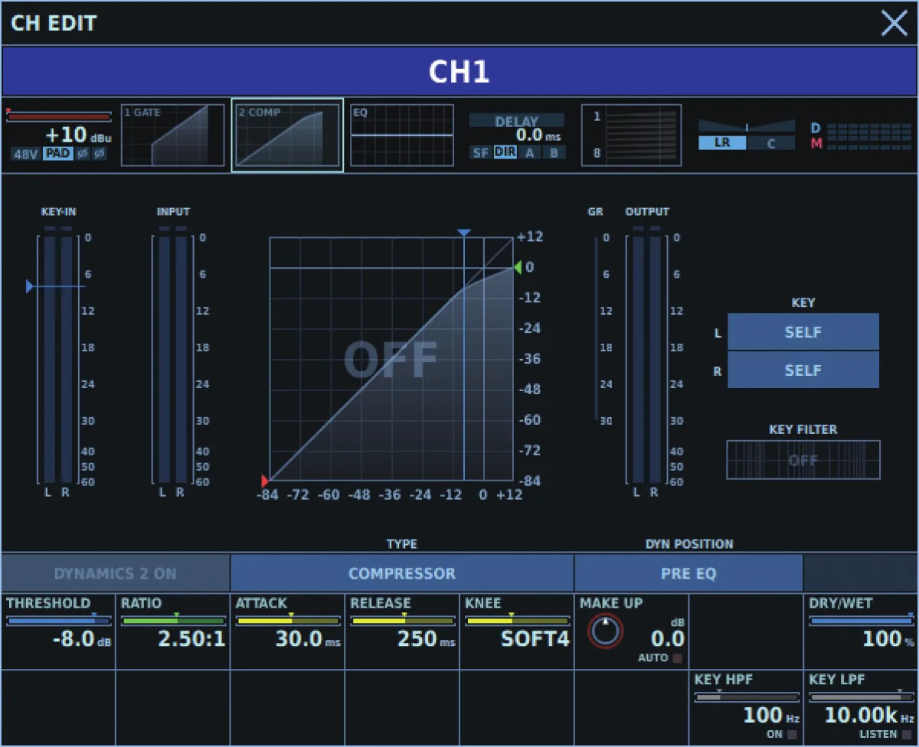Screen dimensions: 919x747
Task: Open the 1 GATE dynamics thumbnail
Action: pyautogui.click(x=172, y=135)
